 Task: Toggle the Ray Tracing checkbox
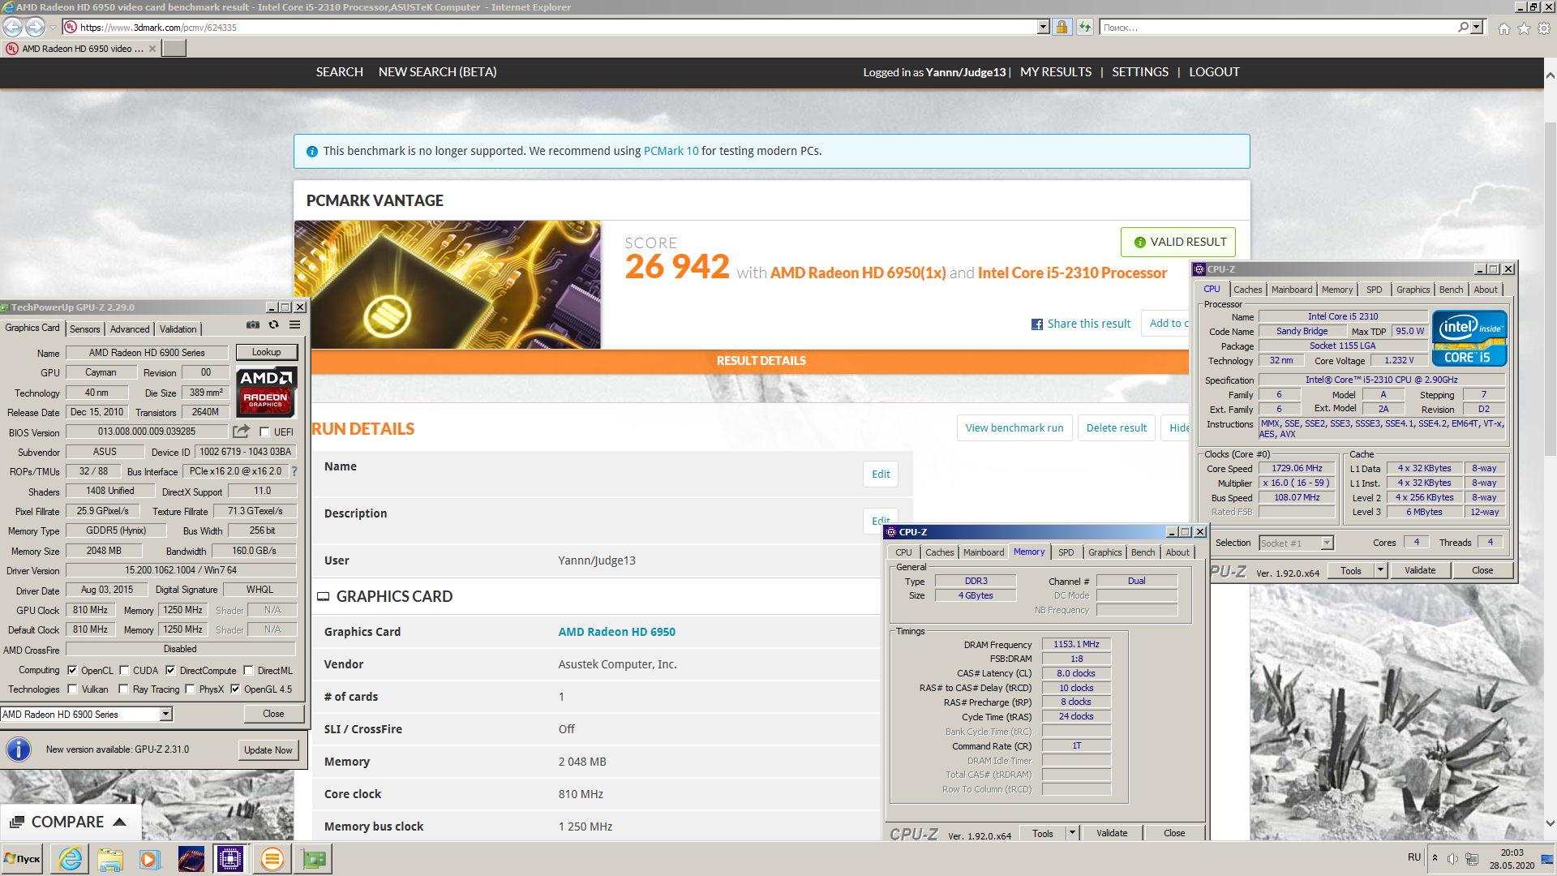123,689
